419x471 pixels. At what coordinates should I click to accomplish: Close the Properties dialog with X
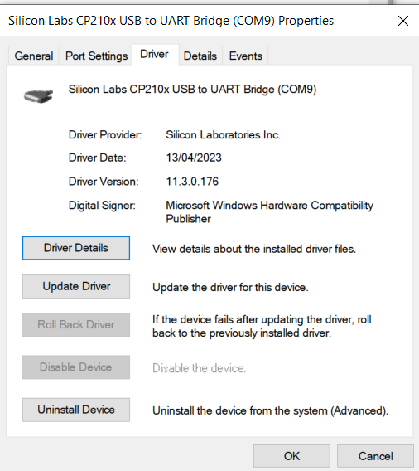point(402,21)
